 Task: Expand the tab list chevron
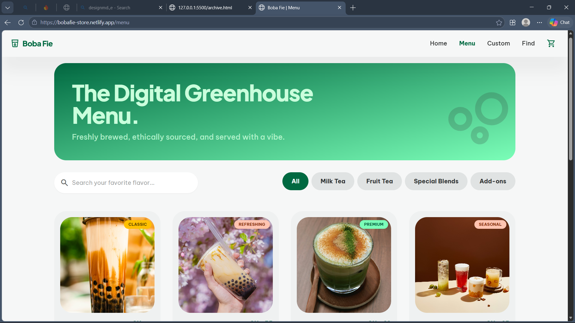(7, 8)
